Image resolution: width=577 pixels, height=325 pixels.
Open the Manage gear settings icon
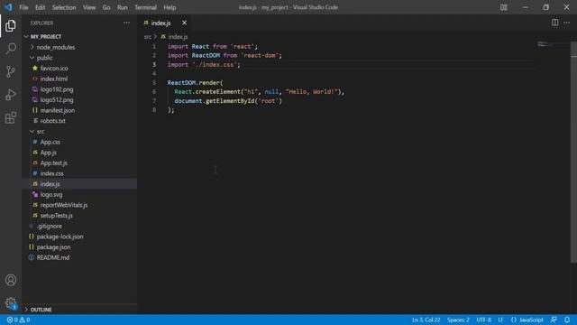(11, 303)
